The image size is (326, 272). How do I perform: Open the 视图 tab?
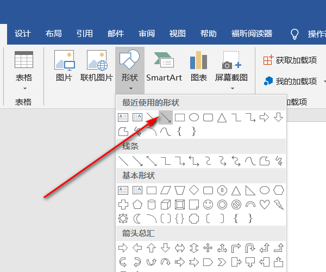coord(177,34)
